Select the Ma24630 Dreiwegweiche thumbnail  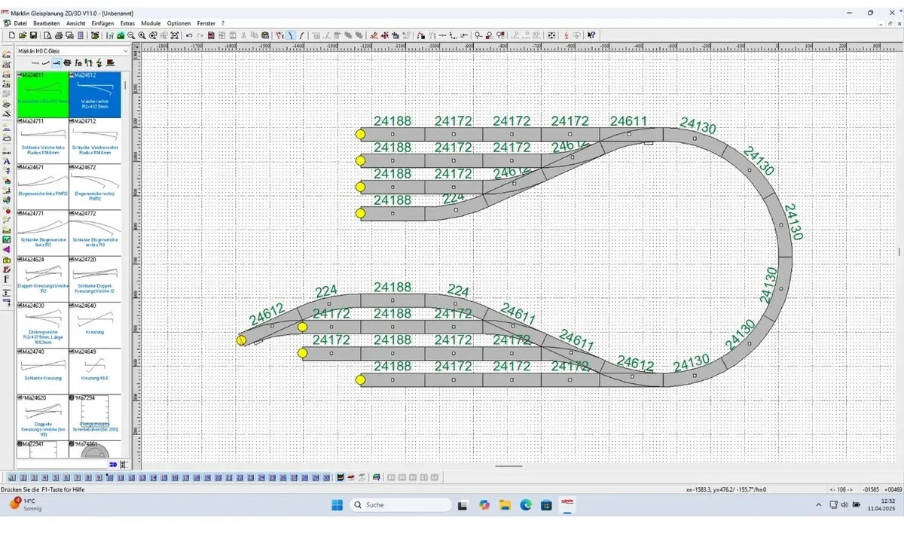tap(42, 325)
